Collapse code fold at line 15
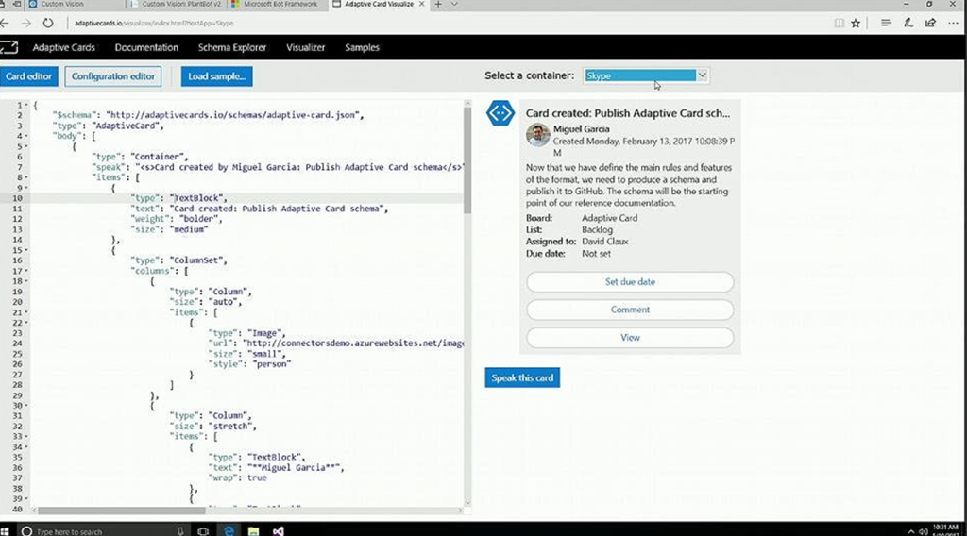This screenshot has width=967, height=536. click(26, 250)
